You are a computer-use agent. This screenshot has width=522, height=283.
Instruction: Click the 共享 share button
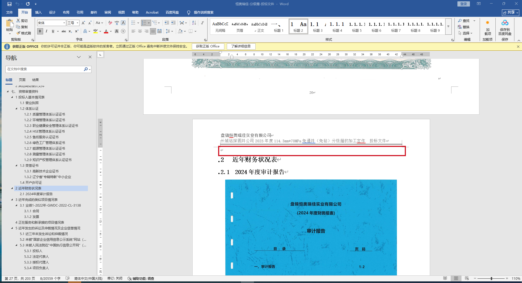pos(510,12)
